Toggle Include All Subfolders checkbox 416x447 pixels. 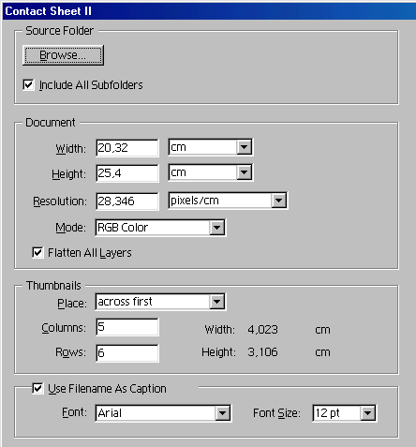(x=28, y=84)
